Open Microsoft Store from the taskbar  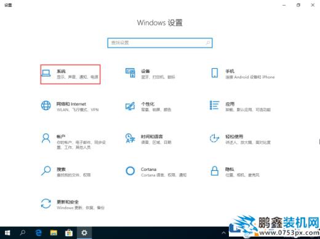[x=69, y=233]
